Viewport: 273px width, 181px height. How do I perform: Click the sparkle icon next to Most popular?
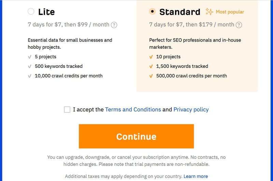tap(209, 12)
